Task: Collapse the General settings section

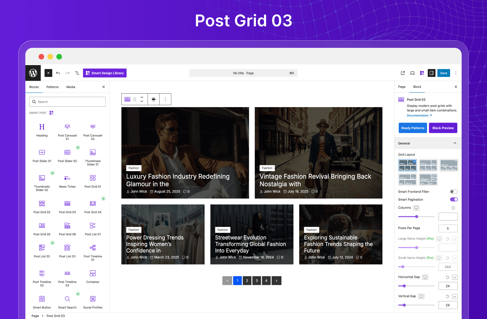Action: pyautogui.click(x=455, y=143)
